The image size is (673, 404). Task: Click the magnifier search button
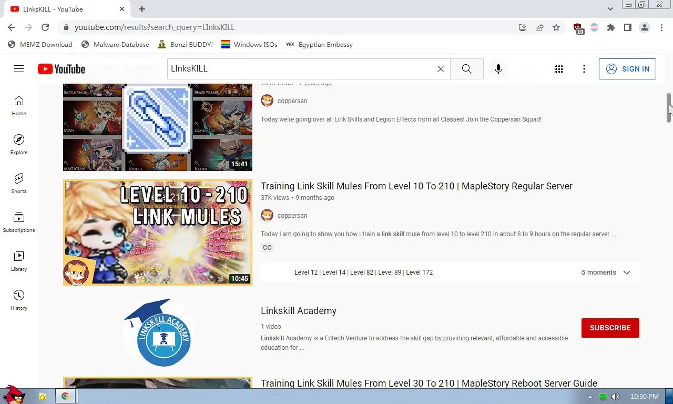coord(467,69)
